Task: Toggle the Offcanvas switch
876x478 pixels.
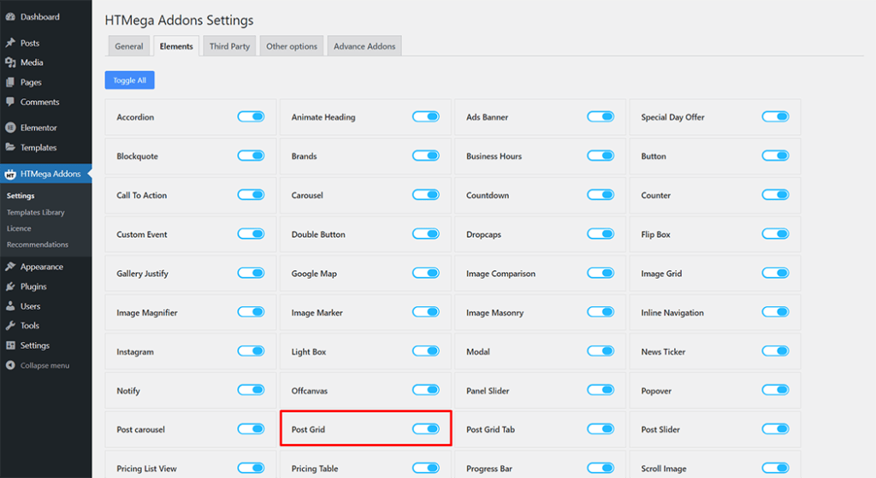Action: pos(426,390)
